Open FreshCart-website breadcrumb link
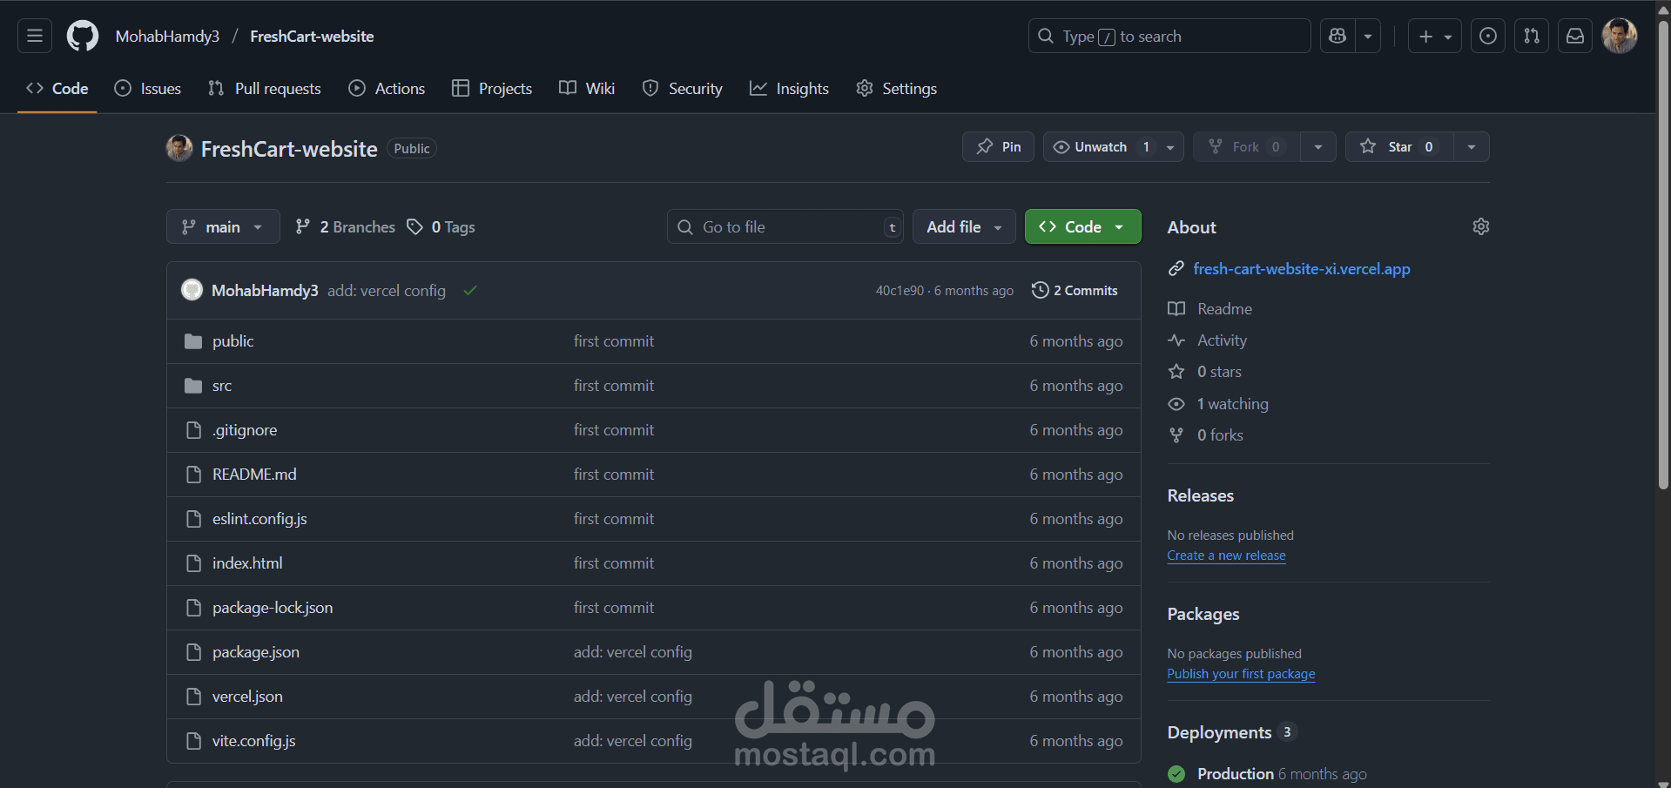This screenshot has width=1671, height=788. (312, 37)
